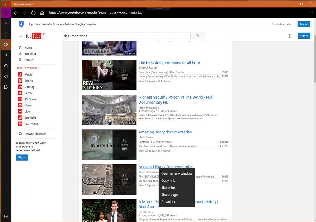316x222 pixels.
Task: Click the search magnifier button
Action: pos(198,36)
